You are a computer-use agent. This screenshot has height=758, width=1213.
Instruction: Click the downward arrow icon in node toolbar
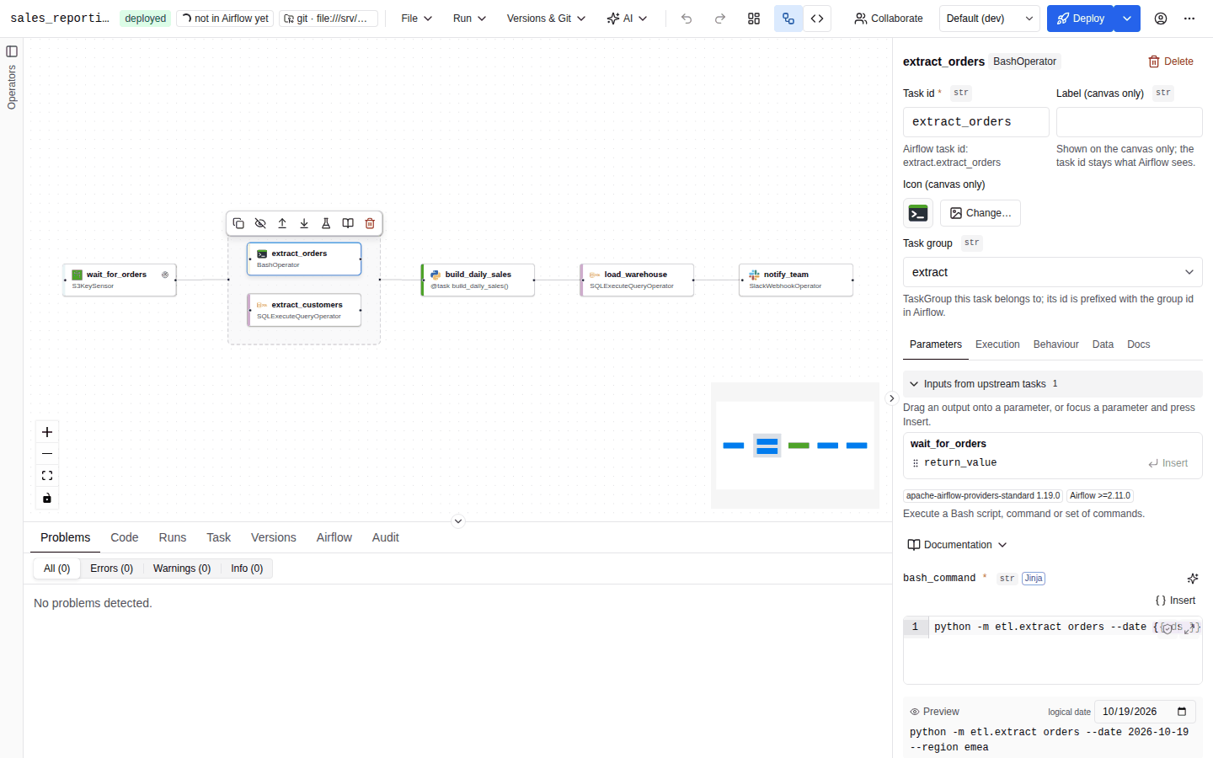point(304,223)
